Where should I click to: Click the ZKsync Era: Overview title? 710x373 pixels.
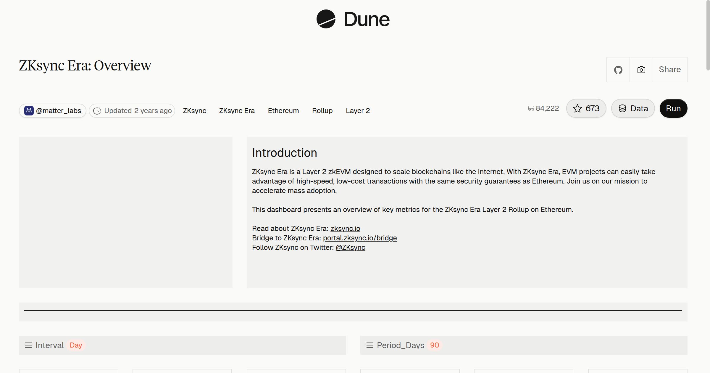pos(85,65)
